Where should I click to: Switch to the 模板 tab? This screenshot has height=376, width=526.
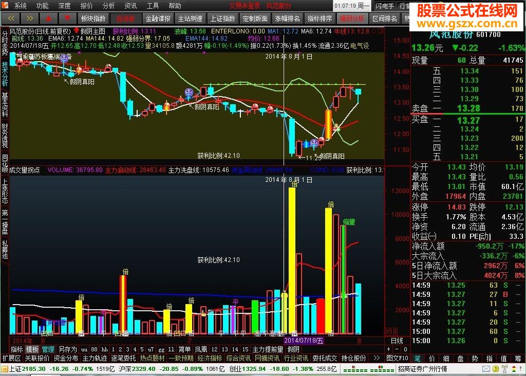pyautogui.click(x=32, y=349)
